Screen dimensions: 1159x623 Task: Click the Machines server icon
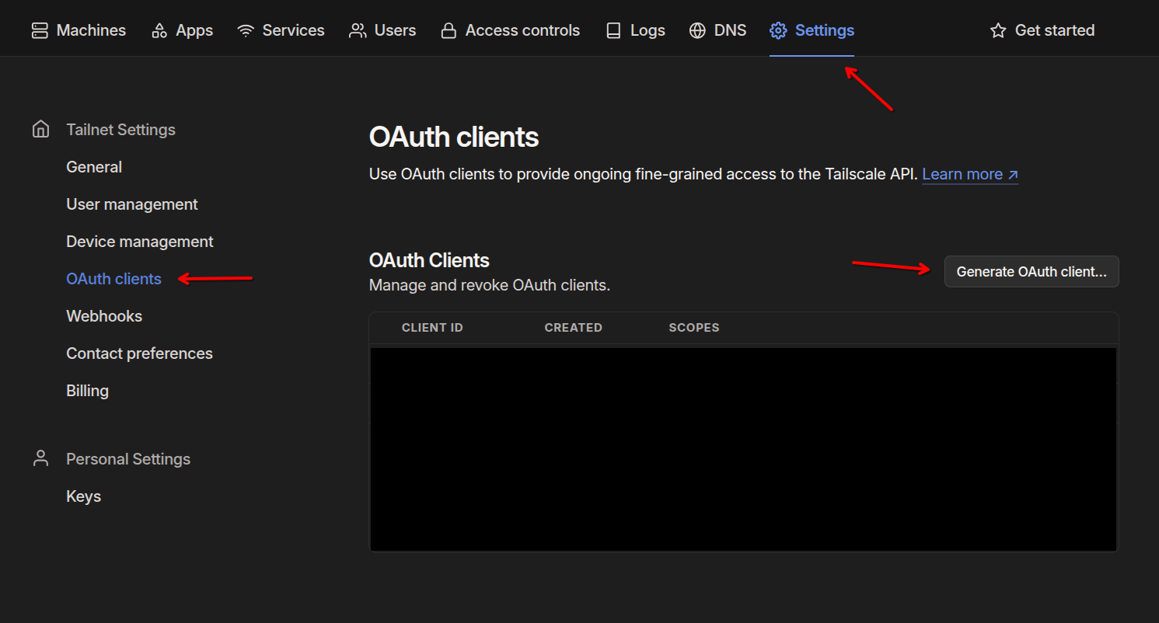coord(40,30)
